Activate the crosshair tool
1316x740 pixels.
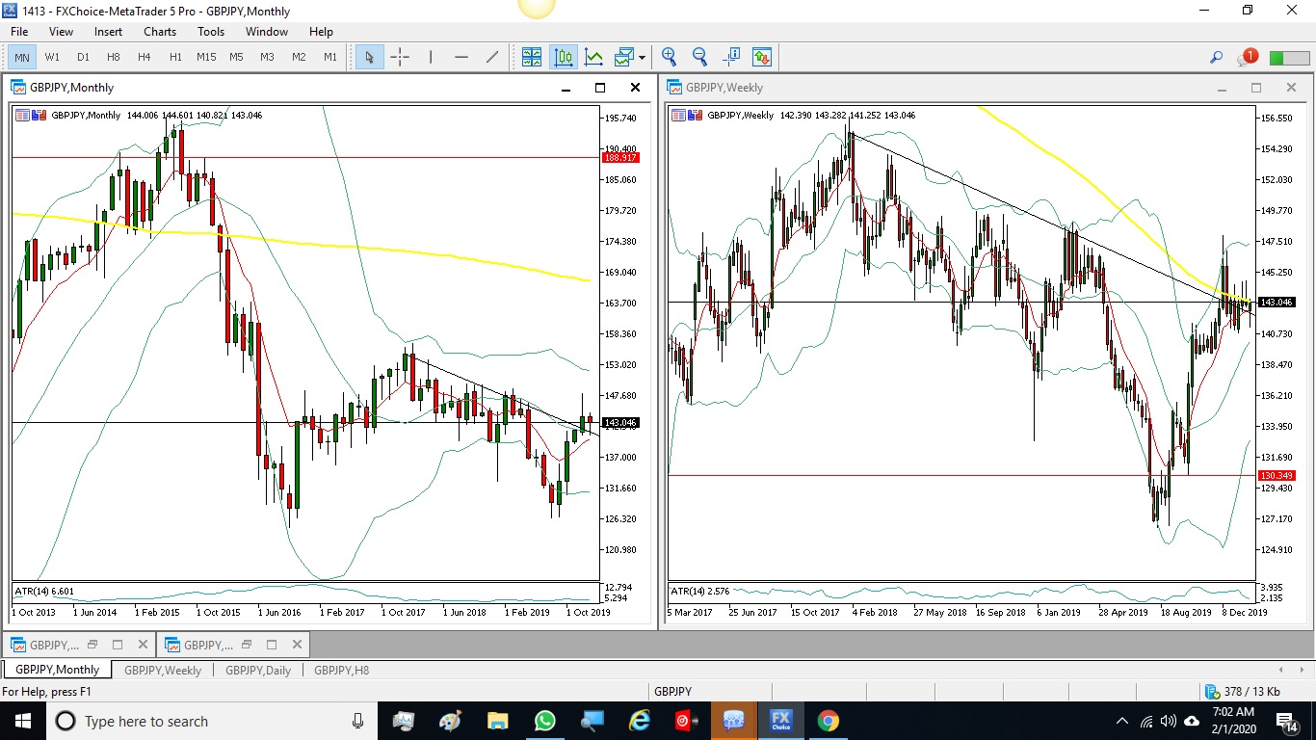click(x=400, y=58)
